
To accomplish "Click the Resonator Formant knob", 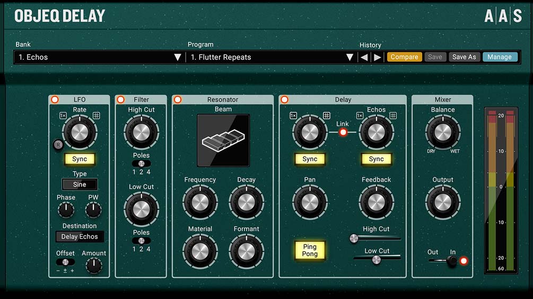I will pyautogui.click(x=247, y=251).
